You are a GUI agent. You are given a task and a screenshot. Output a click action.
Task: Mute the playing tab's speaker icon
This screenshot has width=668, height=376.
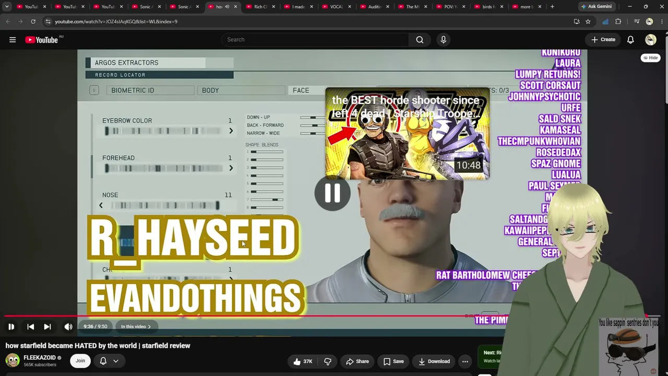coord(227,7)
